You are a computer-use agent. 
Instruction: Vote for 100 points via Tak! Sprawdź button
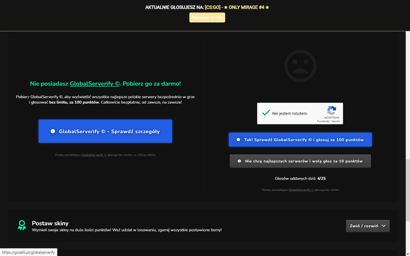pyautogui.click(x=300, y=140)
